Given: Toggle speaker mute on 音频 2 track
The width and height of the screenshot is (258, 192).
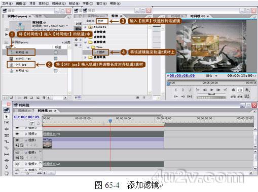Looking at the screenshot, I should pos(17,164).
